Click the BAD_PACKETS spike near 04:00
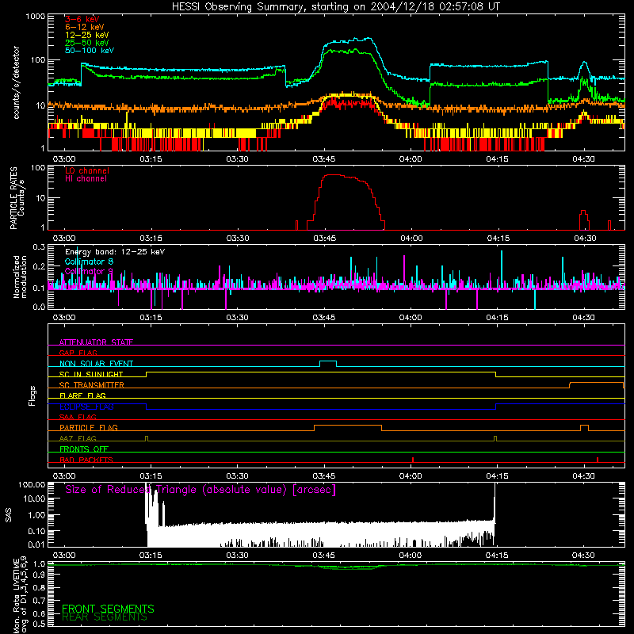634x634 pixels. pos(412,460)
